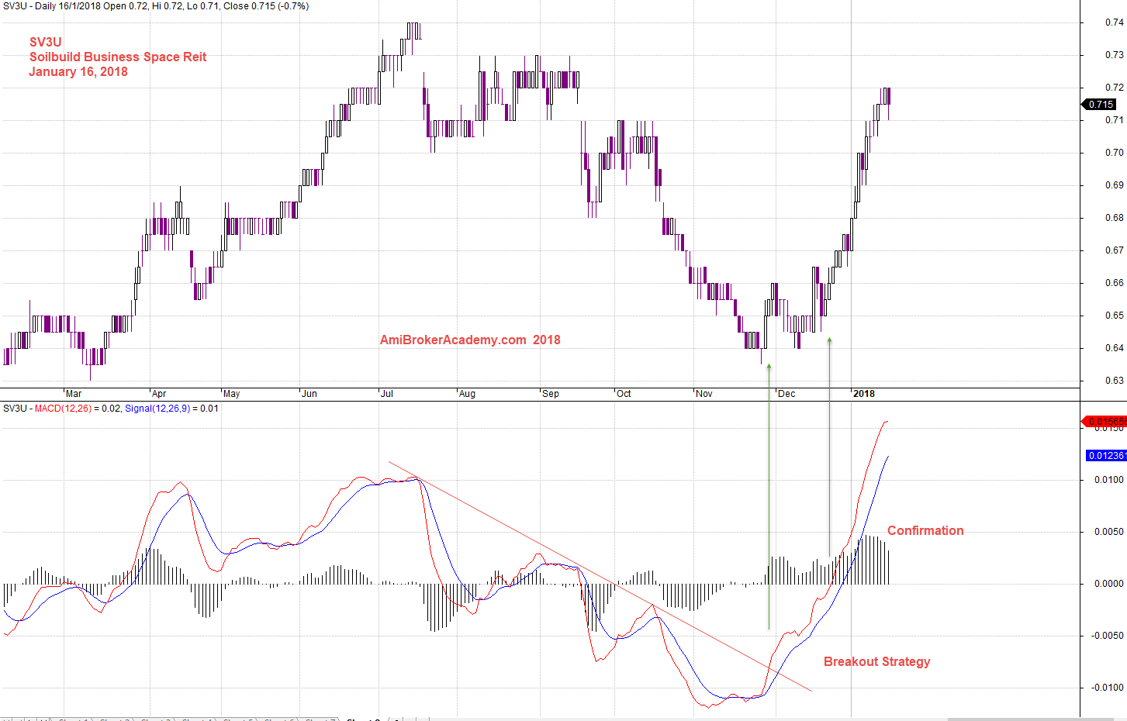The height and width of the screenshot is (721, 1127).
Task: Click the Mar label on date axis
Action: click(x=74, y=394)
